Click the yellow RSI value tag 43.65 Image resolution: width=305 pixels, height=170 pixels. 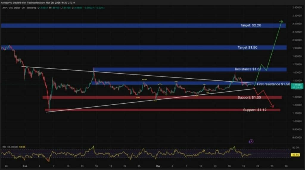(295, 155)
